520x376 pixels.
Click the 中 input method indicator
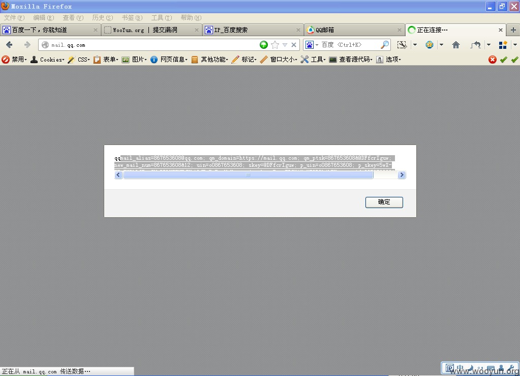tap(460, 368)
